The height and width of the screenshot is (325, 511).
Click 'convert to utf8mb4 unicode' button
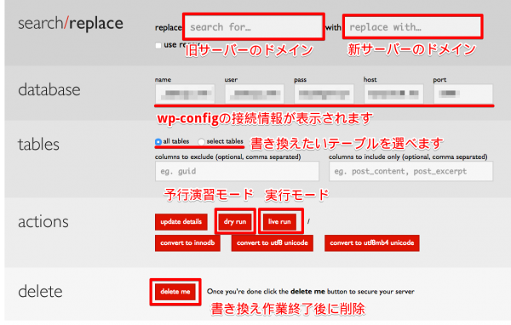click(x=372, y=243)
